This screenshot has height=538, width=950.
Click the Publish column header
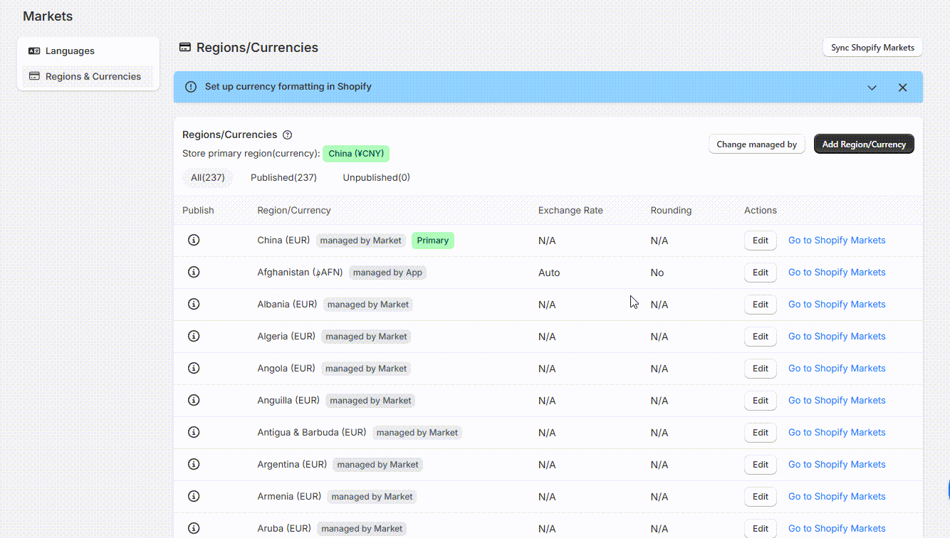tap(198, 211)
